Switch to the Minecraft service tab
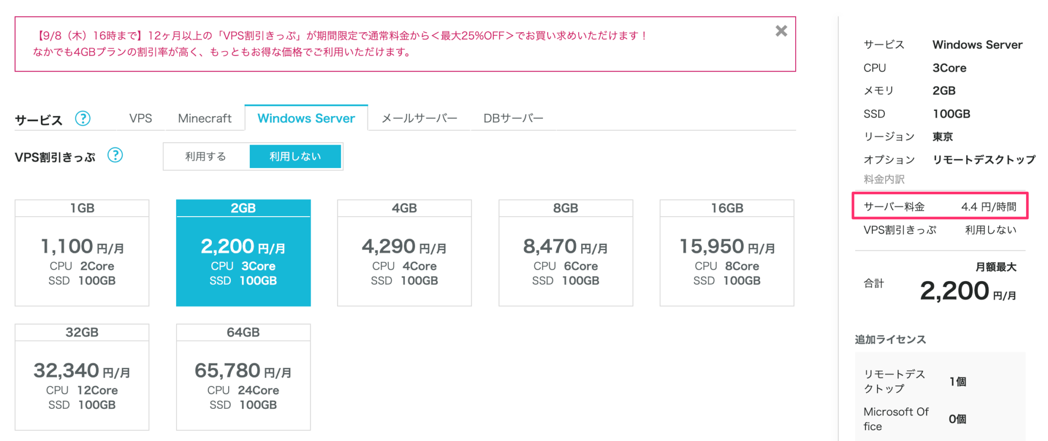Image resolution: width=1048 pixels, height=441 pixels. [x=205, y=119]
